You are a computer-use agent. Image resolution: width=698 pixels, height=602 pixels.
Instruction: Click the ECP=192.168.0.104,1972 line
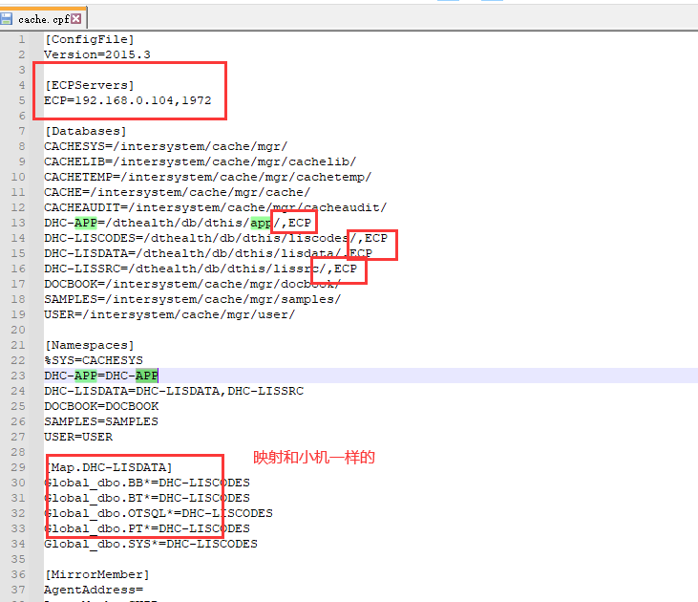(127, 100)
